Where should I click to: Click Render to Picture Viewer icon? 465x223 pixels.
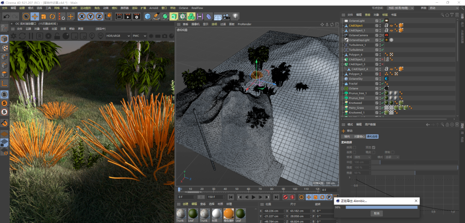128,17
